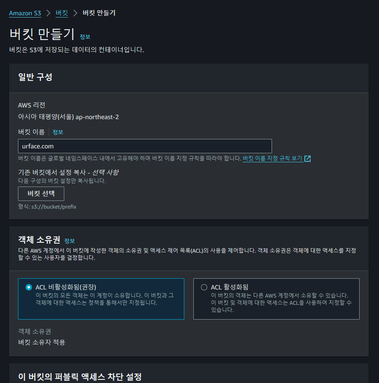Select the ACL 비활성화됨(권장) radio button
This screenshot has height=383, width=379.
[29, 287]
